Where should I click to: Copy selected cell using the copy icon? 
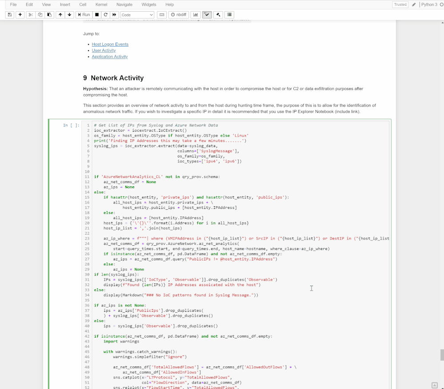pos(40,15)
